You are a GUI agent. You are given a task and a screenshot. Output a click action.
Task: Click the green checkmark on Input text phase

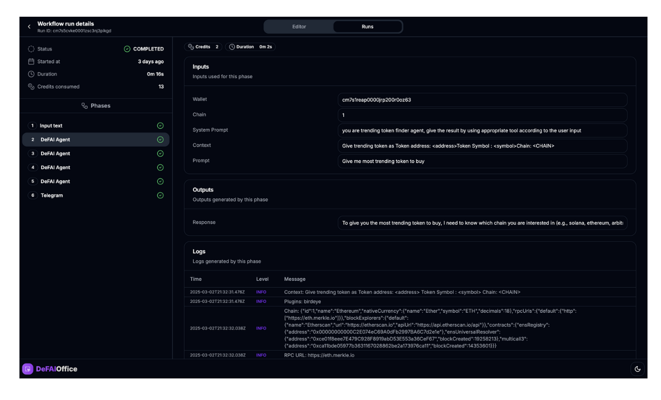[160, 125]
